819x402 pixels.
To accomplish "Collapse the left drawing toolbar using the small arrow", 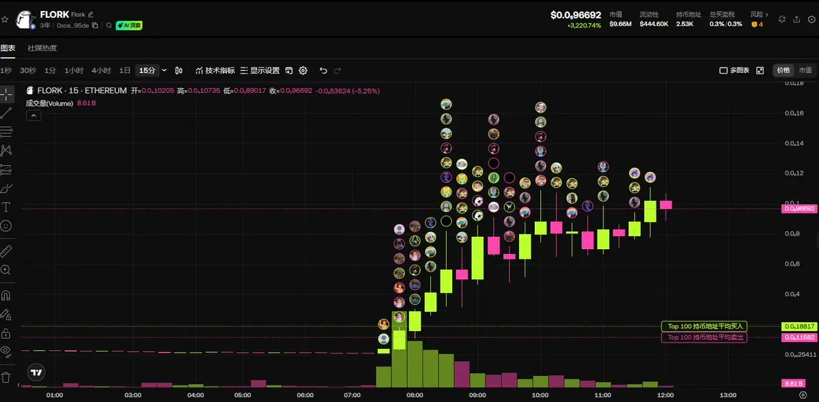I will click(x=18, y=386).
